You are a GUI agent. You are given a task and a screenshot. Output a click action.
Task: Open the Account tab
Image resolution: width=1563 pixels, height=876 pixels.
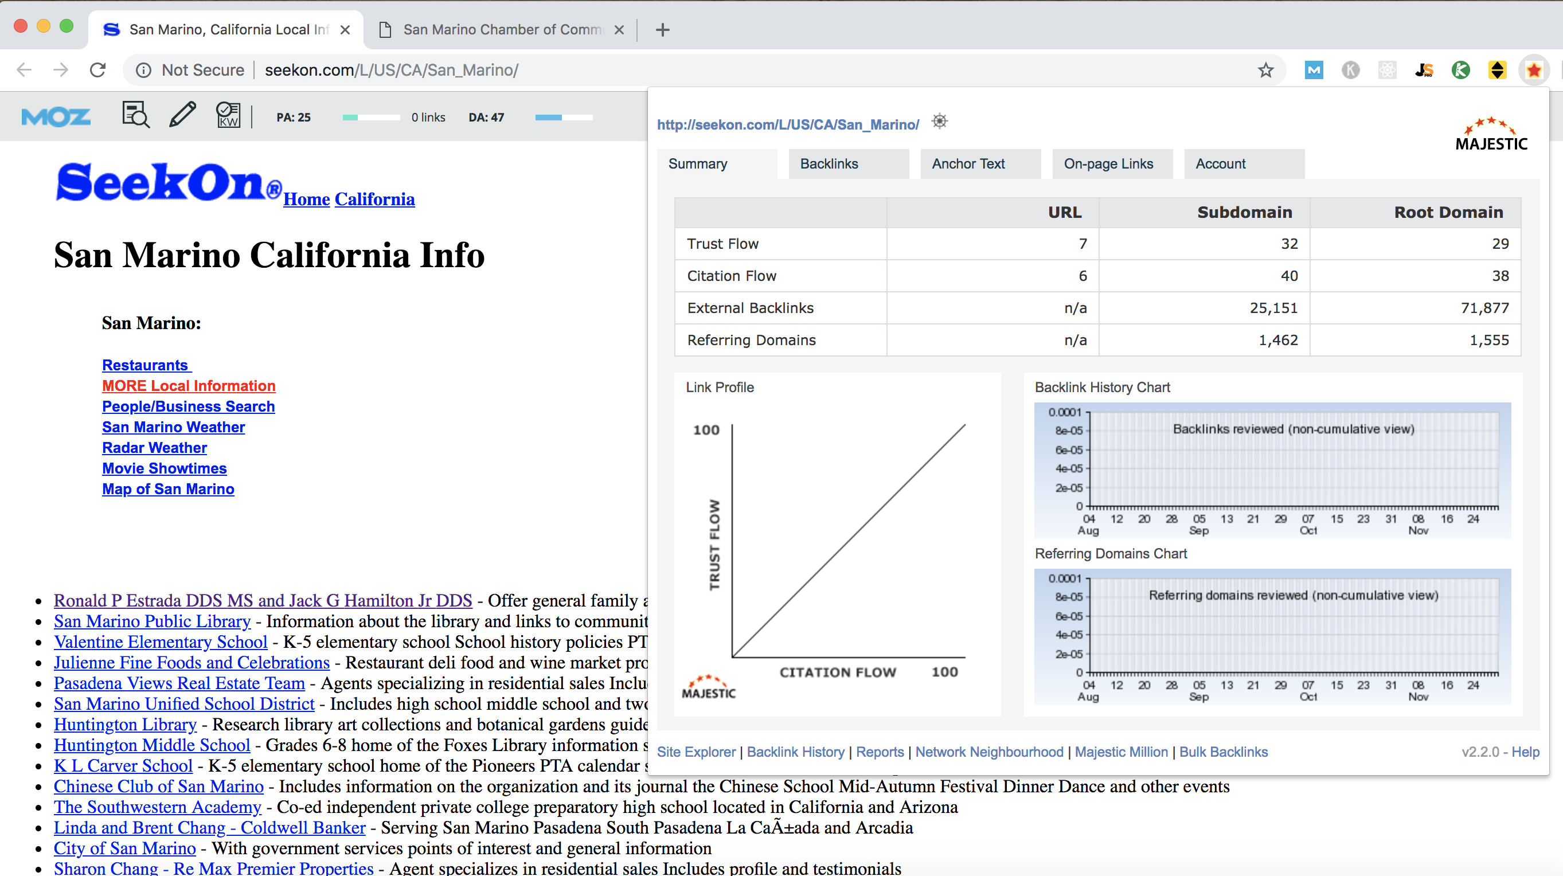[x=1244, y=164]
